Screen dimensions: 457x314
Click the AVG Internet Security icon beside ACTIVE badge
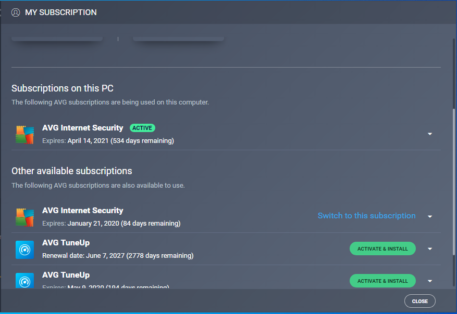click(x=24, y=134)
